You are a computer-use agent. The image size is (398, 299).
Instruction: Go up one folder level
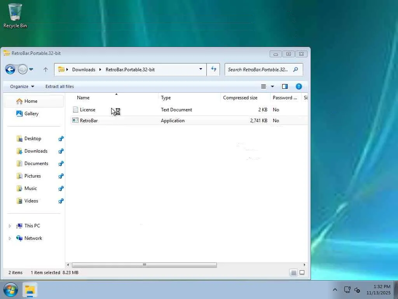coord(45,69)
